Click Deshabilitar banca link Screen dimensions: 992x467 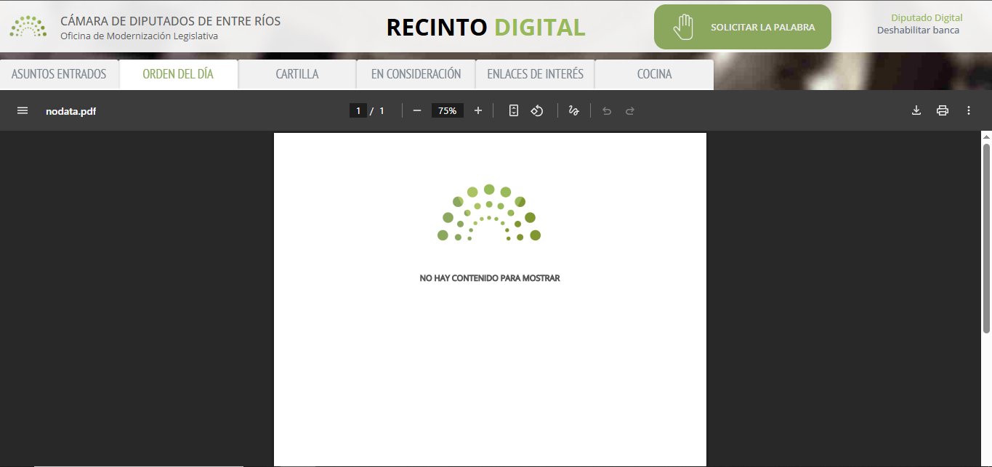click(918, 31)
